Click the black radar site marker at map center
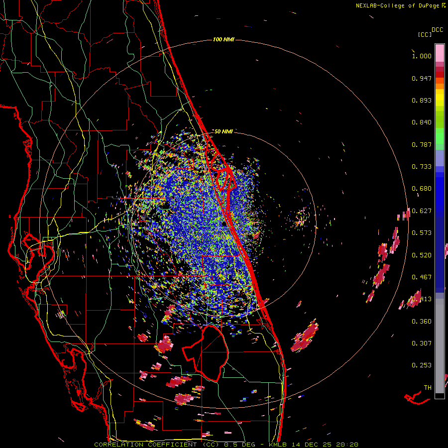Image resolution: width=448 pixels, height=448 pixels. click(225, 224)
